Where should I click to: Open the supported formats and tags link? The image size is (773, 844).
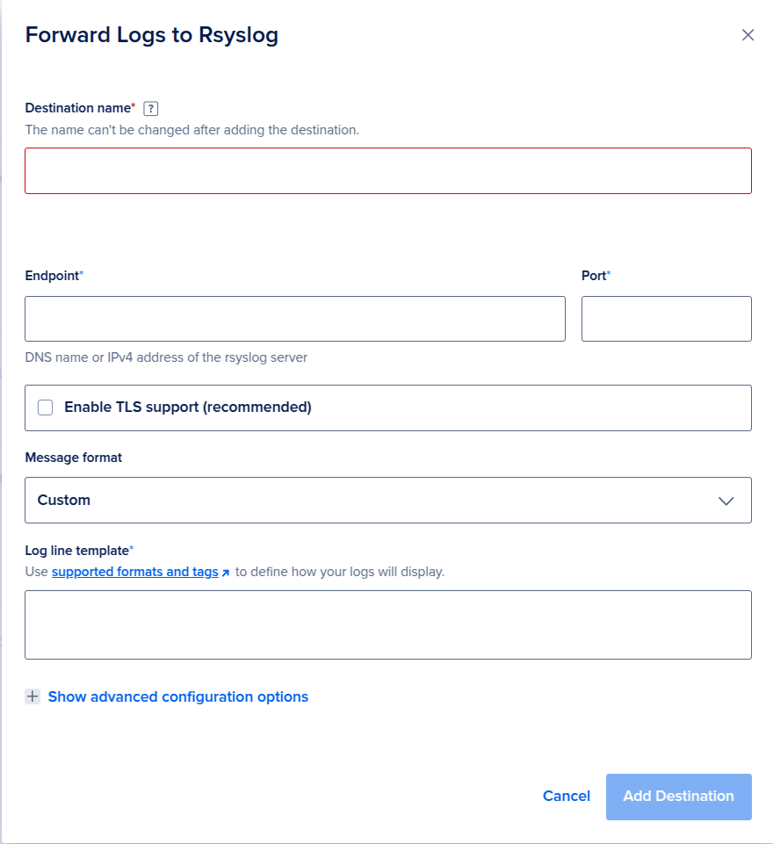click(x=134, y=571)
